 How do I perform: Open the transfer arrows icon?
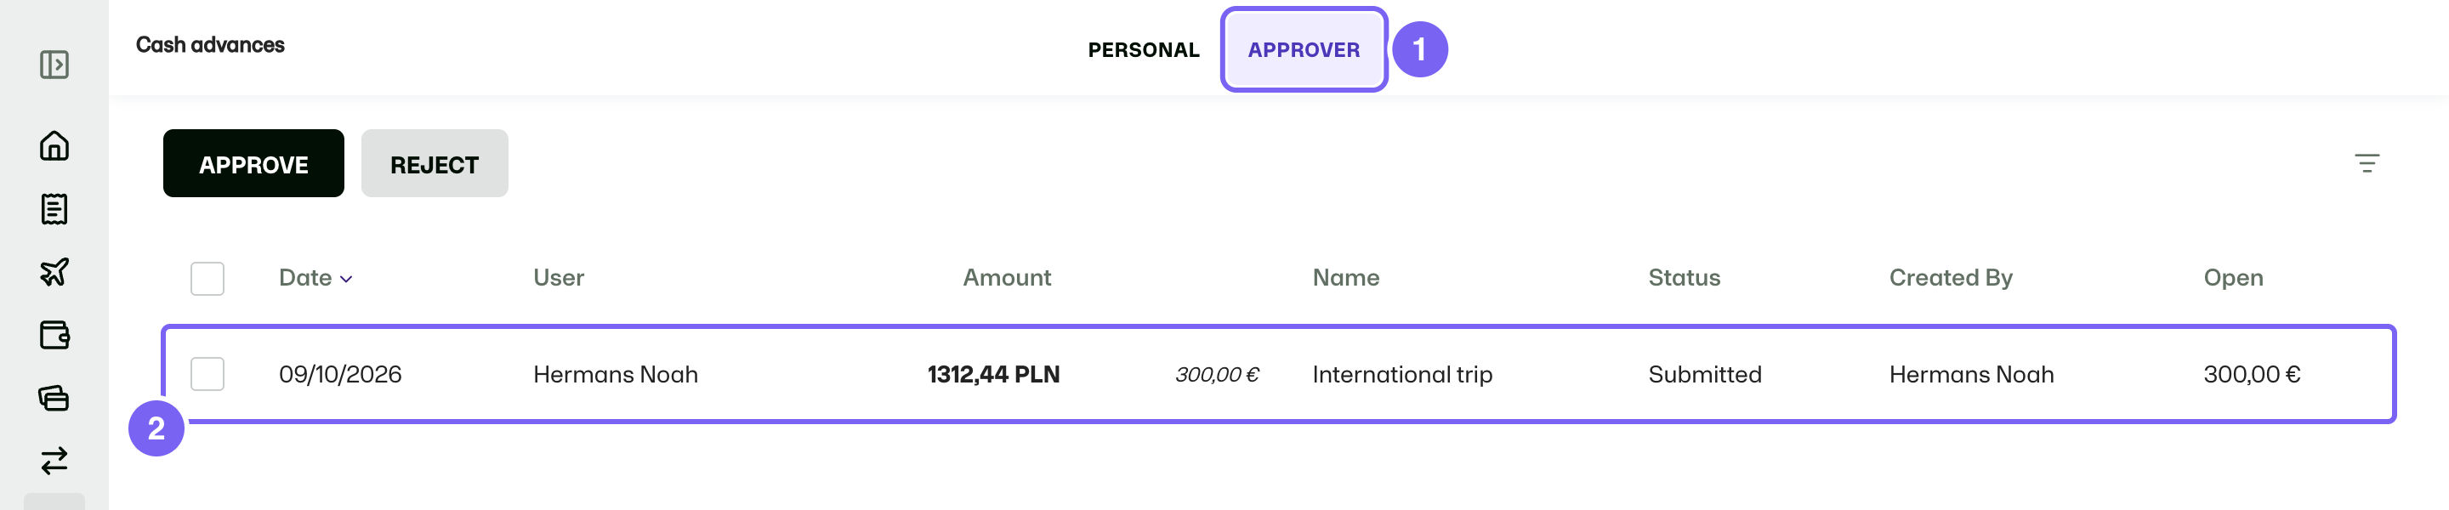tap(54, 461)
